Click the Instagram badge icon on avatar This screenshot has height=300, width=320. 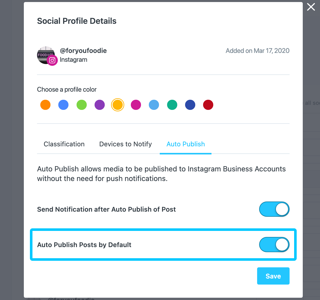[52, 60]
